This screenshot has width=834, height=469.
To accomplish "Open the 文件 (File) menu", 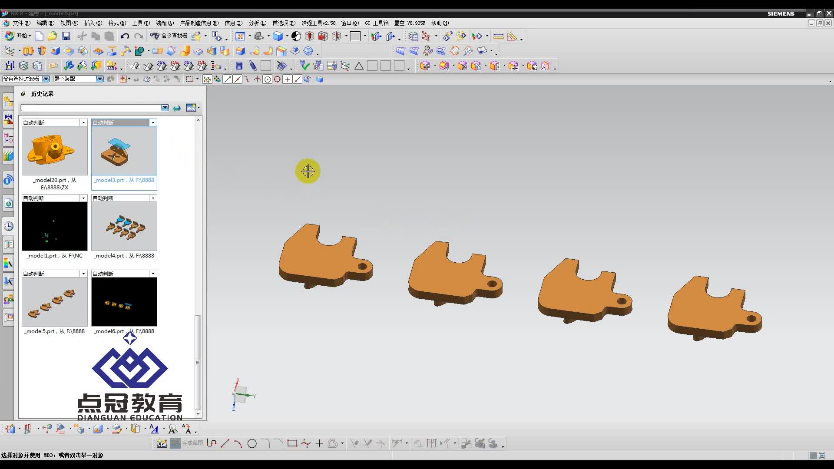I will click(21, 23).
